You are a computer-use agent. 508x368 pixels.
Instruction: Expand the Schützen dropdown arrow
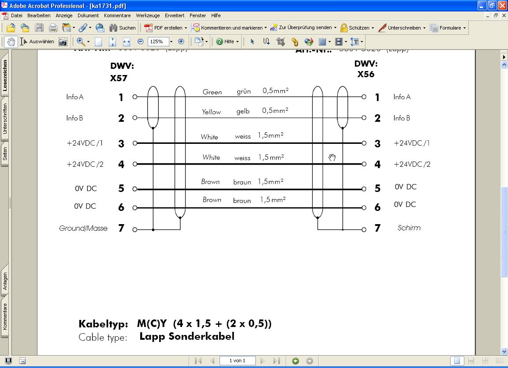pos(373,28)
